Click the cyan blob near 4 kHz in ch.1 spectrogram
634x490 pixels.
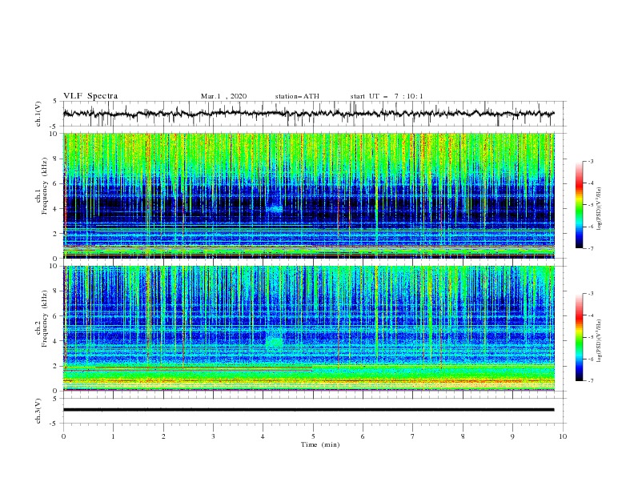[x=275, y=208]
